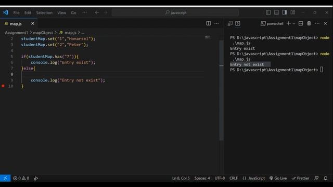Click the console.log("Entry exist") line
The width and height of the screenshot is (333, 187).
point(63,62)
